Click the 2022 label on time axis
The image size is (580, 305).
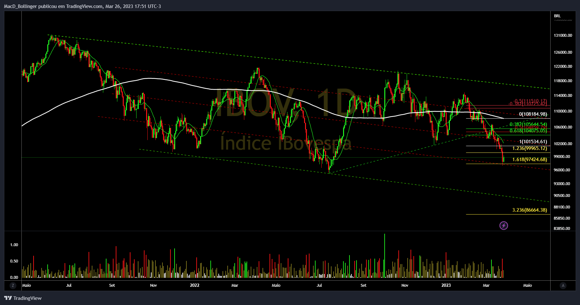pyautogui.click(x=194, y=285)
